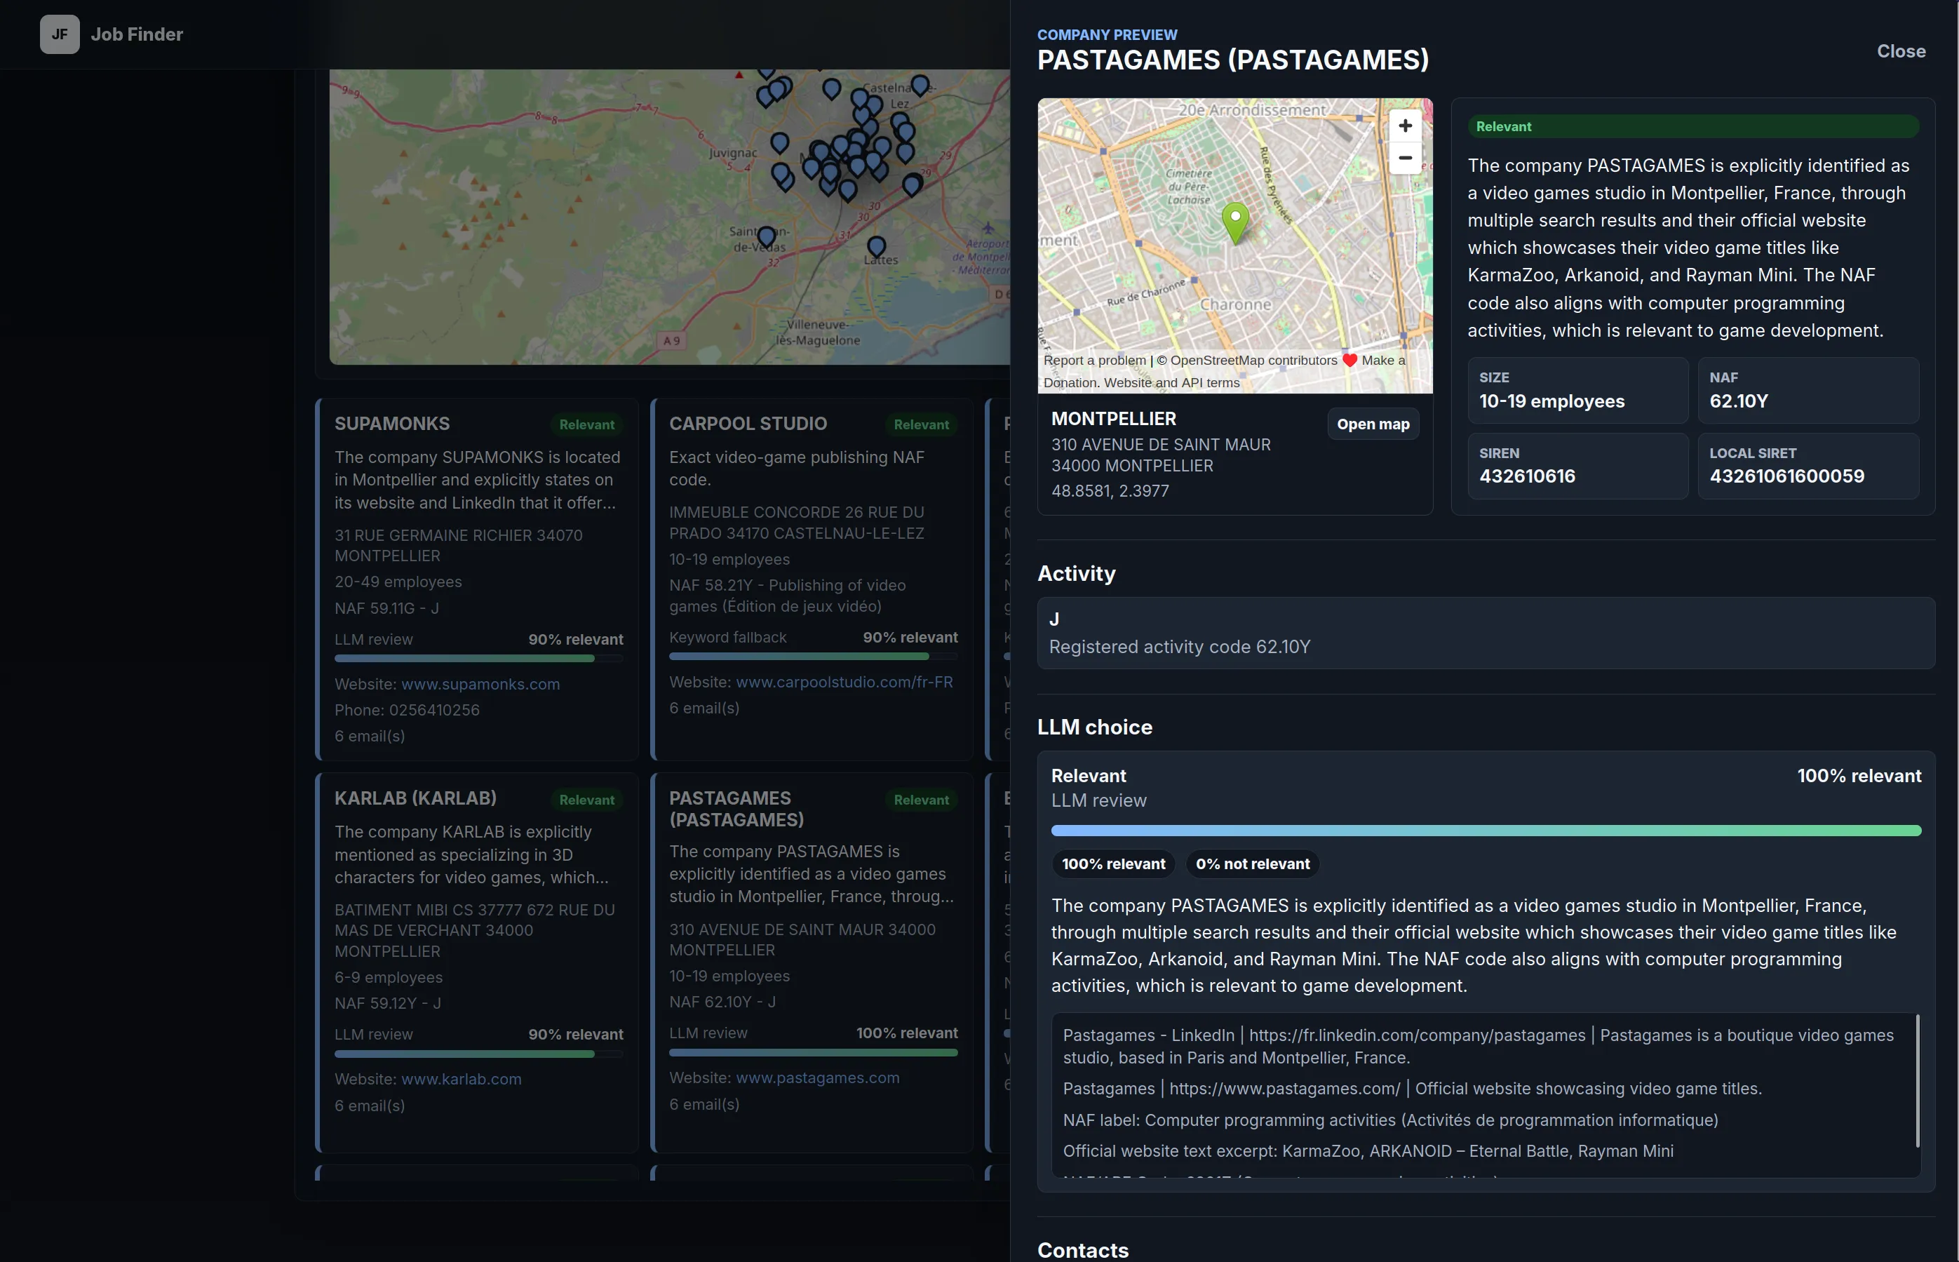This screenshot has height=1262, width=1959.
Task: Click the red heart donation icon
Action: (1349, 361)
